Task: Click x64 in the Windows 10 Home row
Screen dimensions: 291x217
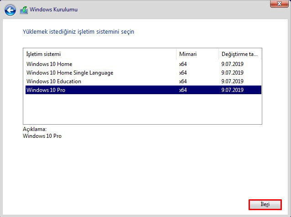Action: pos(183,64)
